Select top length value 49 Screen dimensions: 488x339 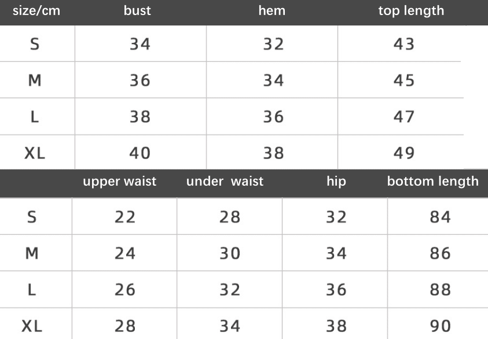tap(404, 153)
